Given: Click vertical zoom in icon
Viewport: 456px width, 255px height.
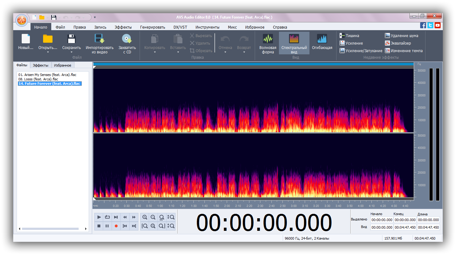Looking at the screenshot, I should pyautogui.click(x=171, y=217).
